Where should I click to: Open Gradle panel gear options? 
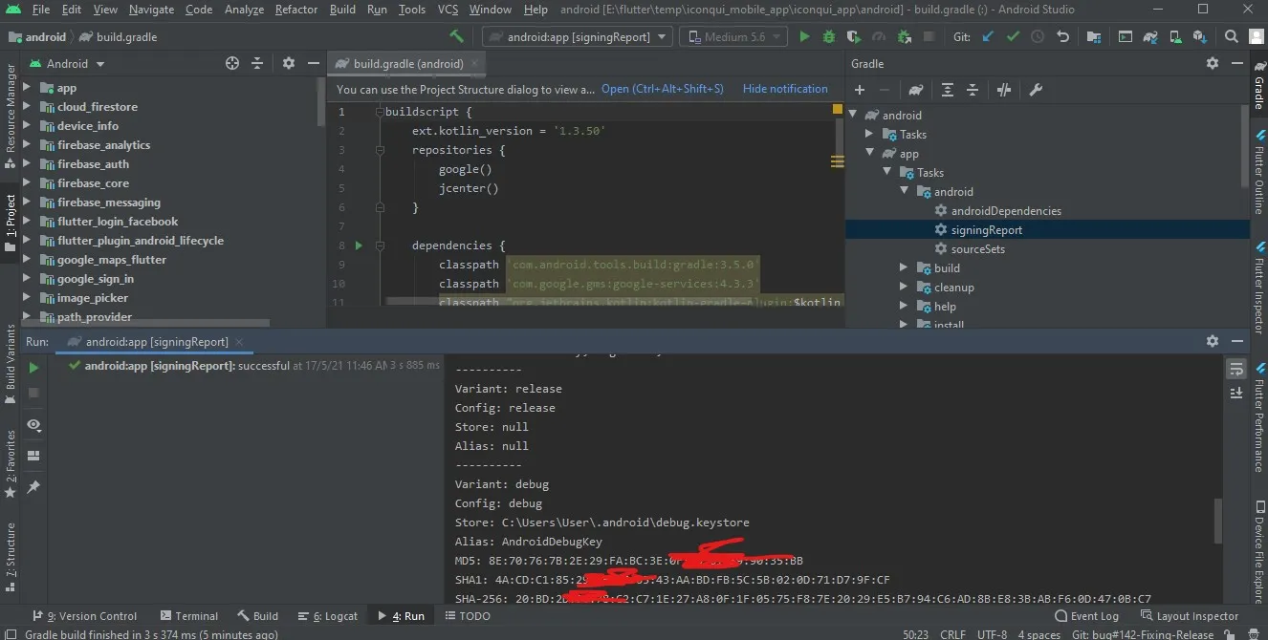(x=1213, y=63)
